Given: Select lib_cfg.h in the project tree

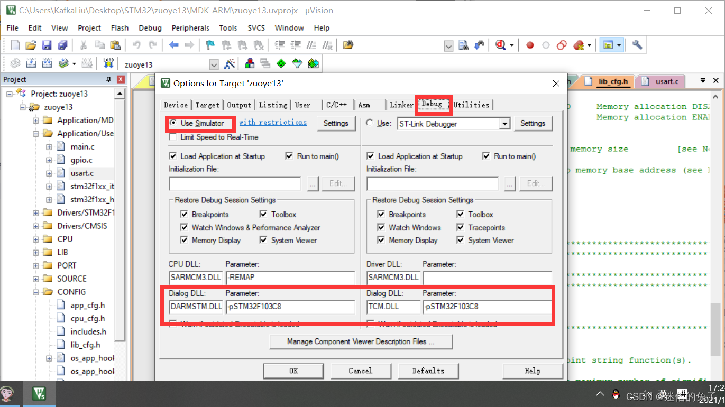Looking at the screenshot, I should [x=85, y=345].
